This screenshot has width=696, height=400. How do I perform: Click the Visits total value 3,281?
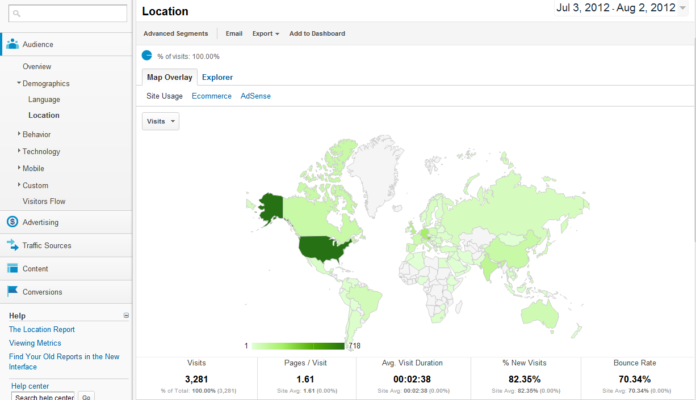(x=196, y=379)
